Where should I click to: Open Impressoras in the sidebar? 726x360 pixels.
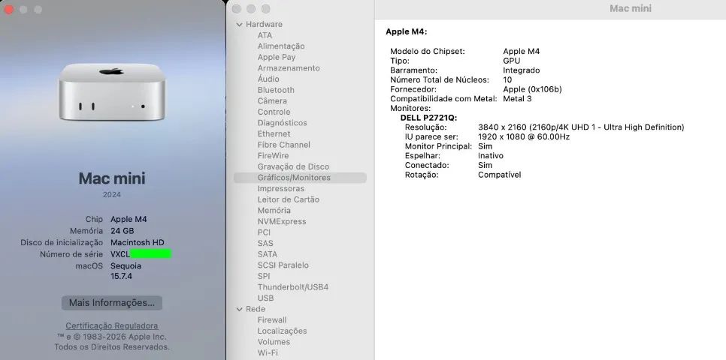pos(280,188)
